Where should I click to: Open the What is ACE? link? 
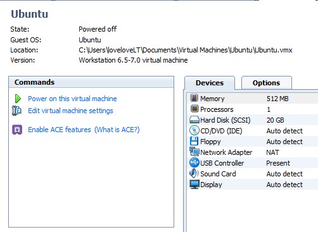(x=117, y=130)
